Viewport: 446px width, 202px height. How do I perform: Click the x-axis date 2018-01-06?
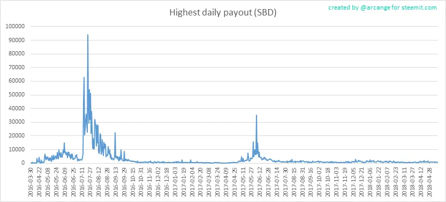pos(369,182)
